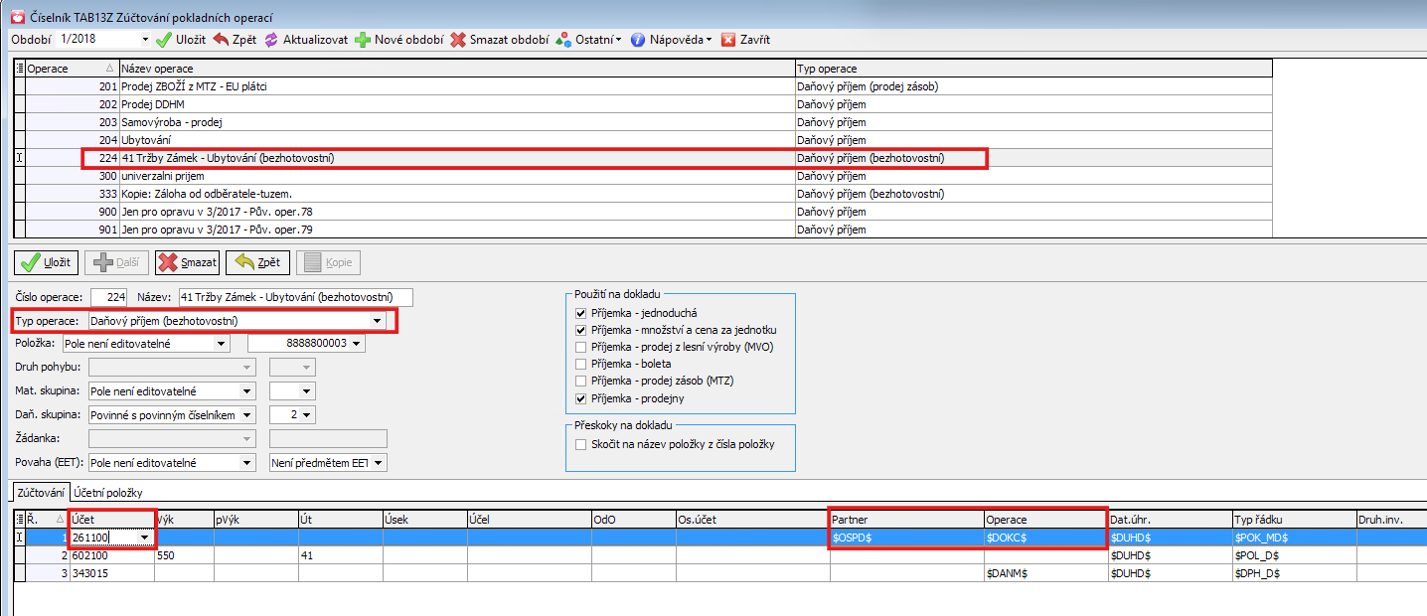Enable the Příjemka - boleta checkbox

[581, 364]
